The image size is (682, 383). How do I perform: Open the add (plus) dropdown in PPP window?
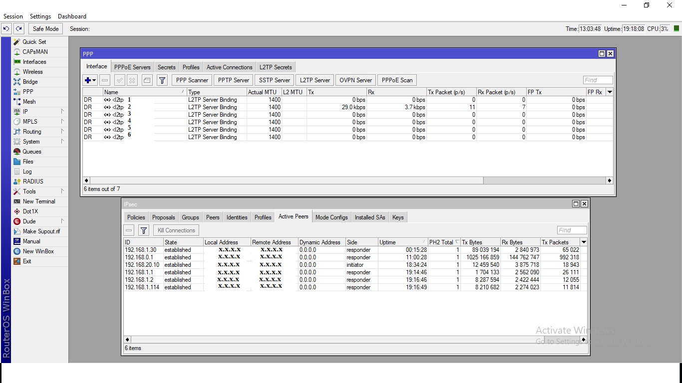point(90,80)
